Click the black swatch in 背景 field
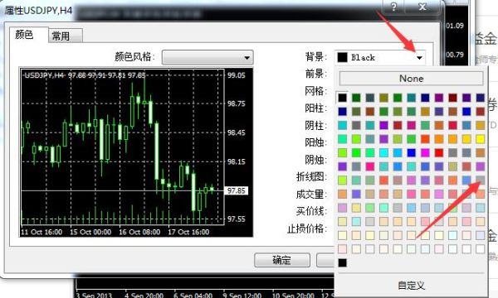Viewport: 498px width, 298px height. tap(342, 58)
